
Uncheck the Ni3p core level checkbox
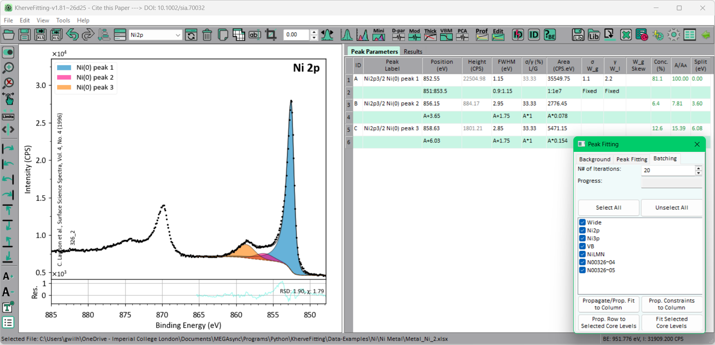pyautogui.click(x=582, y=238)
